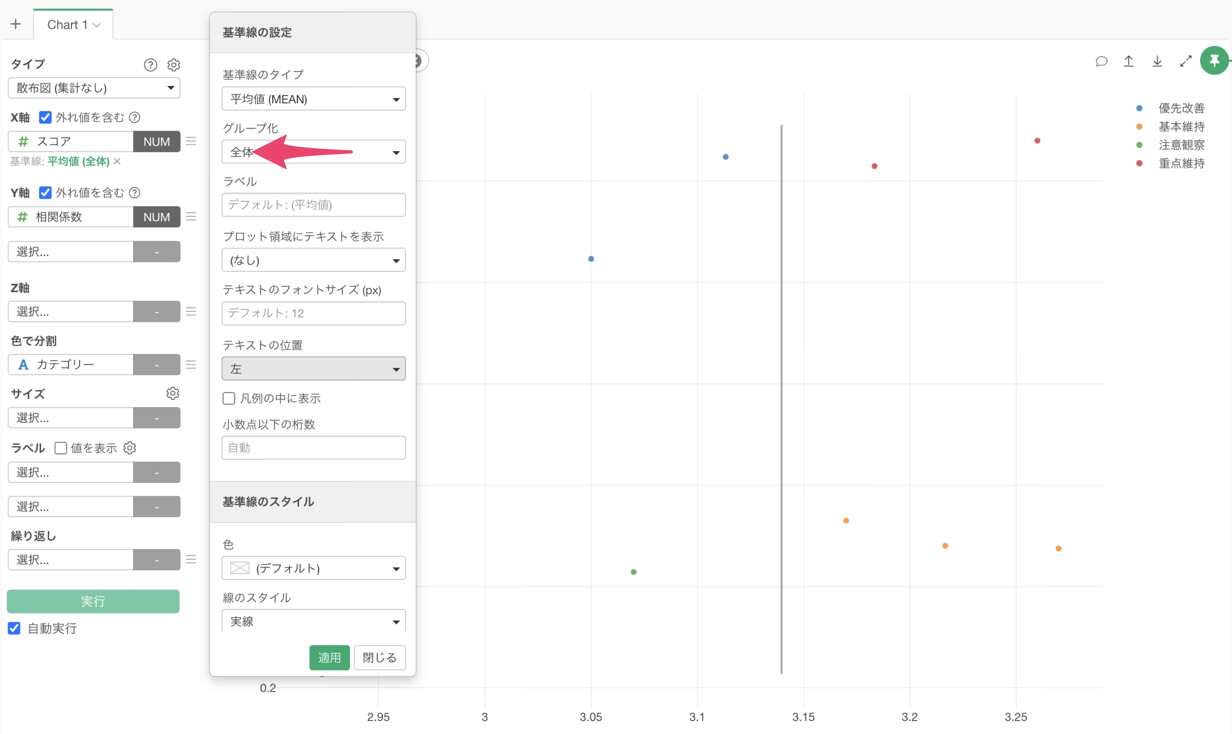Toggle X軸 外れ値を含む checkbox
The image size is (1232, 734).
point(46,117)
